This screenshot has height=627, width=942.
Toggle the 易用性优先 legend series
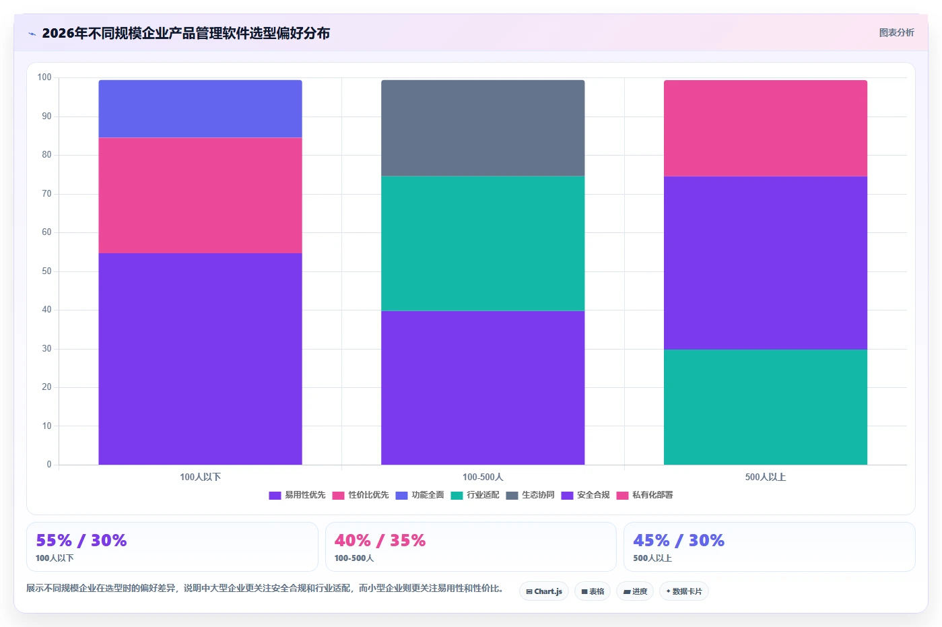297,495
